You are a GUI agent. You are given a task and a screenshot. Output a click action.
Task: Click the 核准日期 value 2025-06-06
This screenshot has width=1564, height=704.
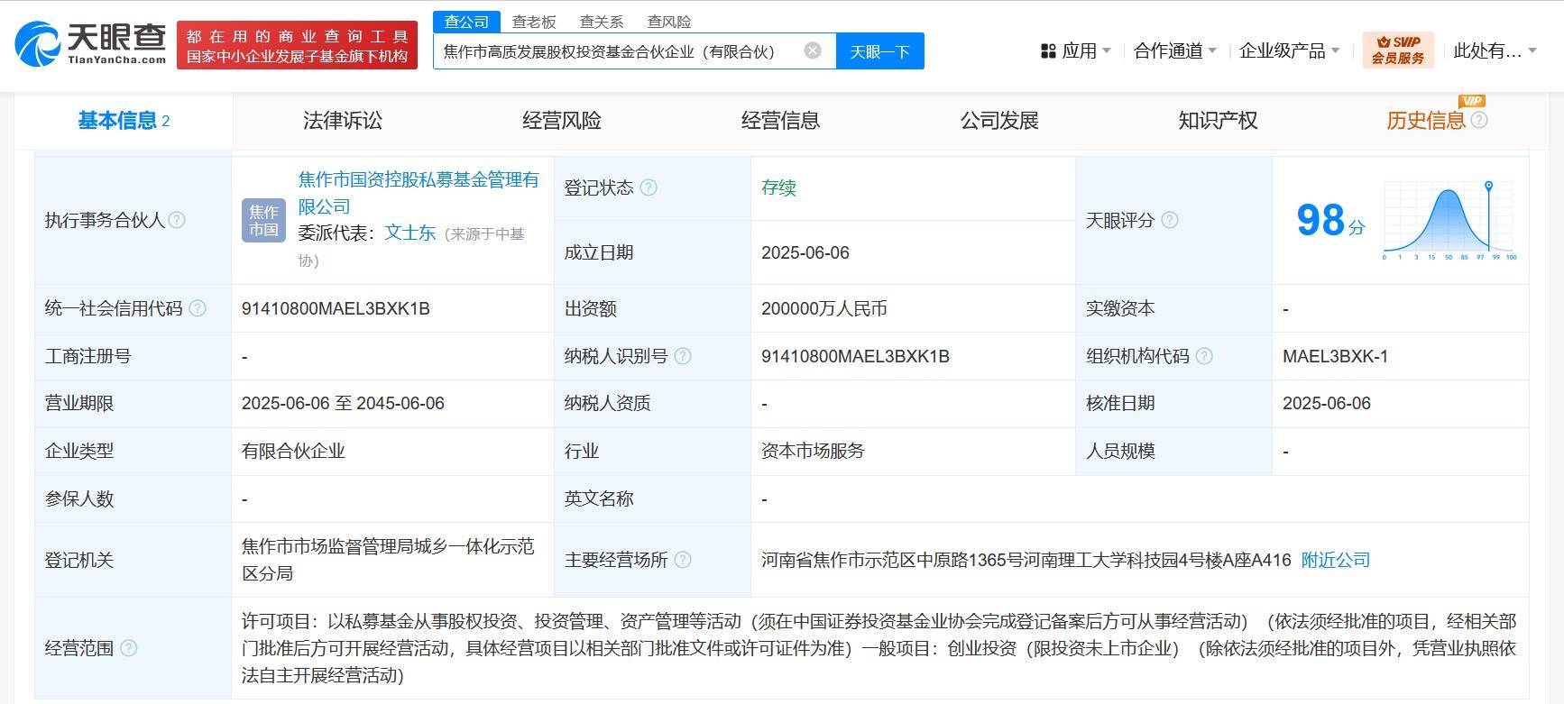pyautogui.click(x=1327, y=403)
